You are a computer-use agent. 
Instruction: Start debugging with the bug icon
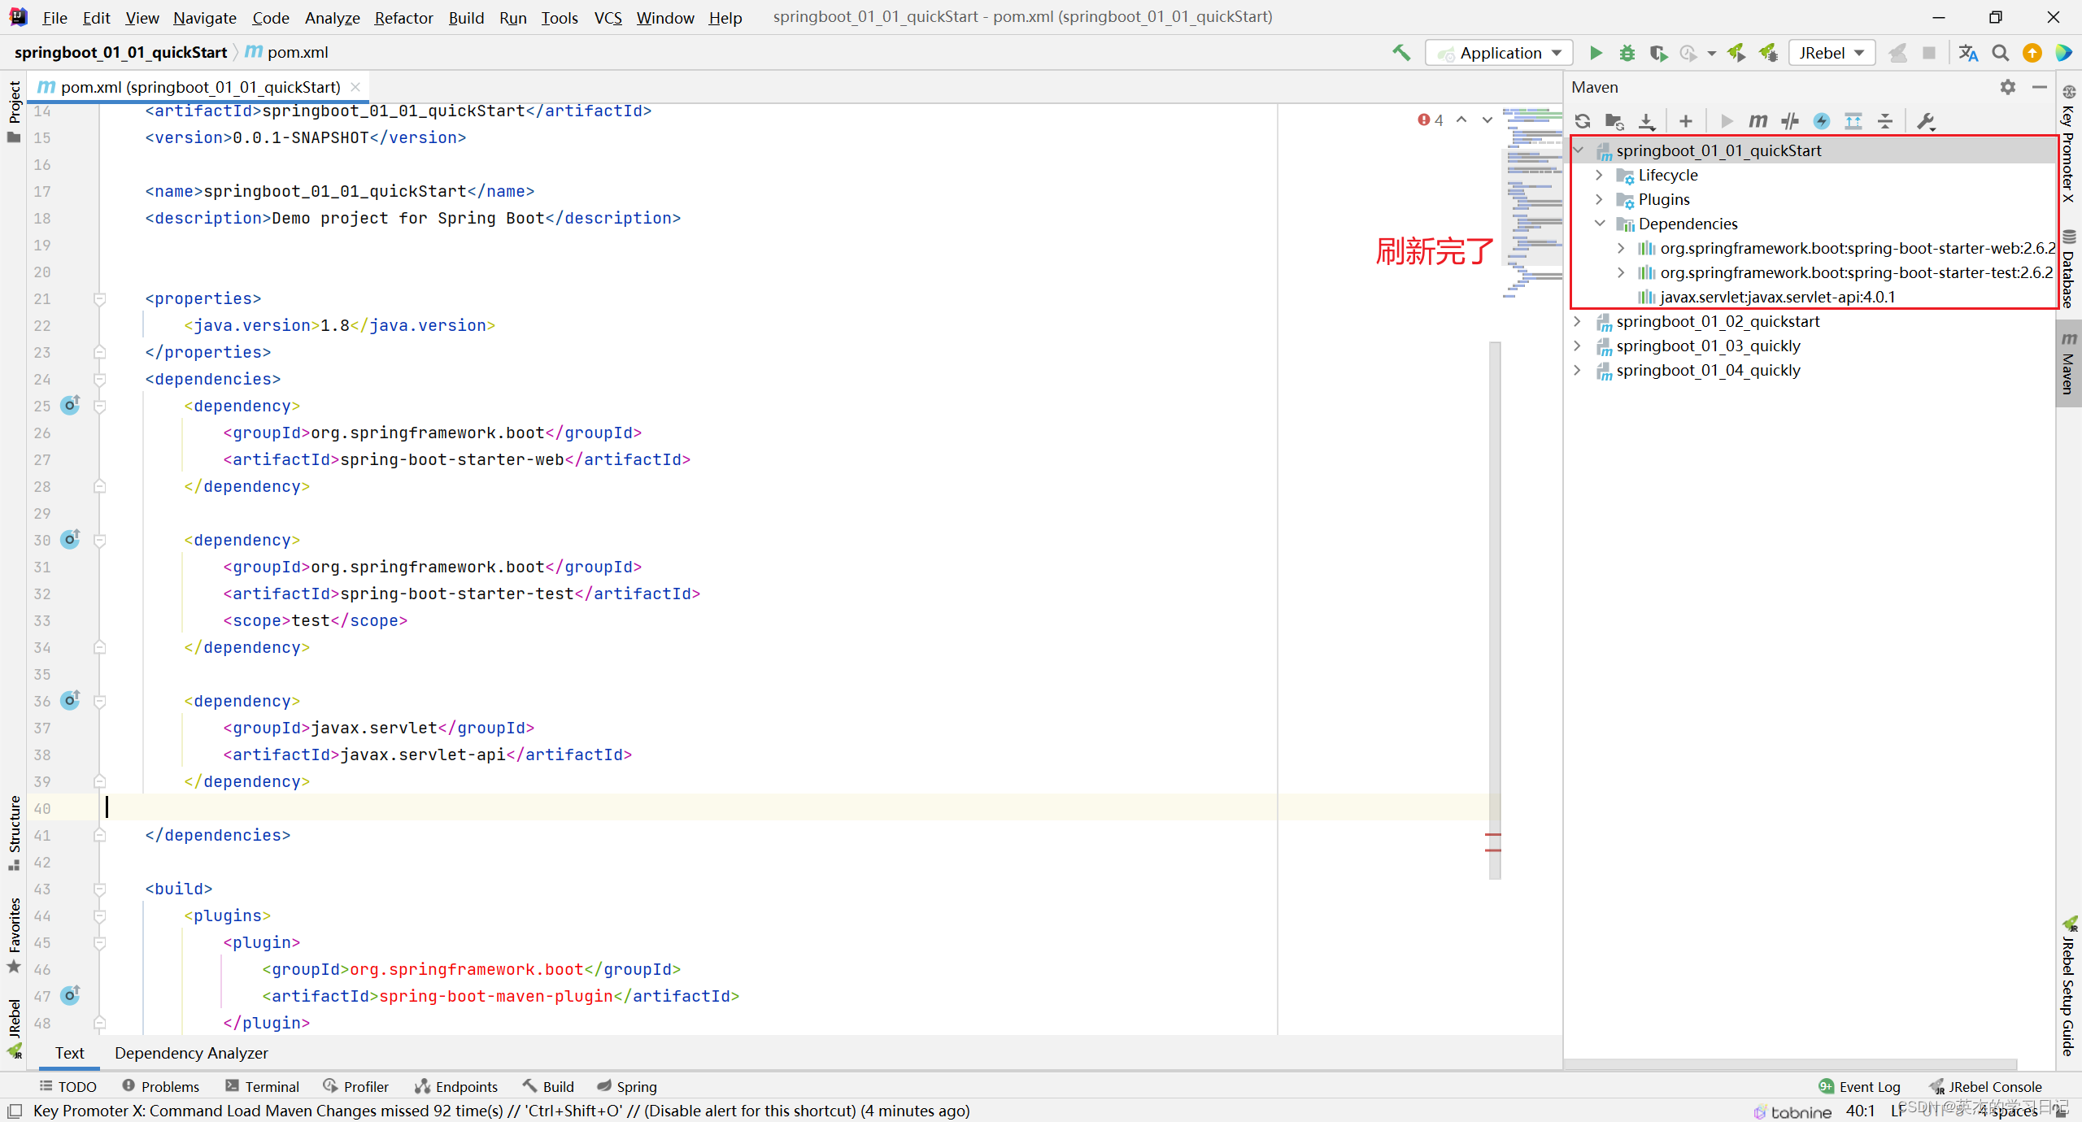[x=1627, y=53]
